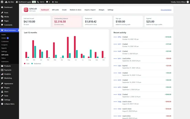The height and width of the screenshot is (119, 190).
Task: Open the Gift cards tab
Action: click(x=55, y=10)
